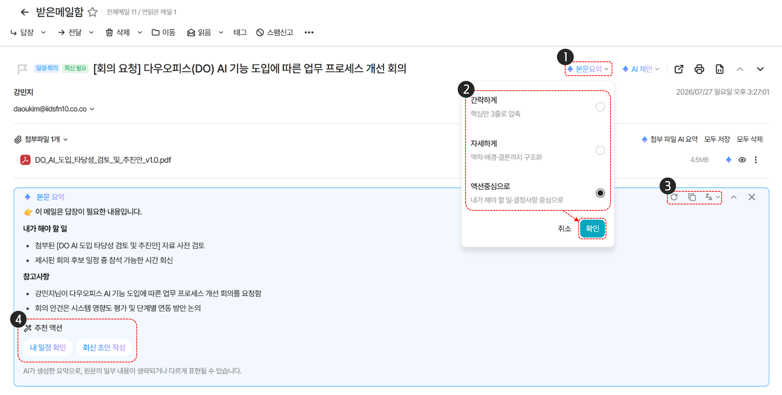The image size is (782, 395).
Task: Click the 본문 요약 panel title
Action: pos(51,197)
